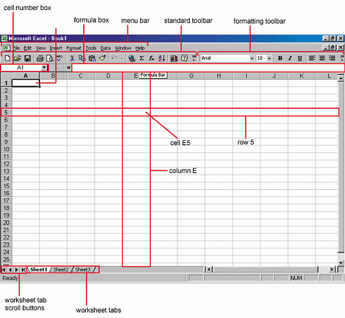The image size is (345, 318).
Task: Open the font size dropdown showing 10
Action: click(270, 59)
